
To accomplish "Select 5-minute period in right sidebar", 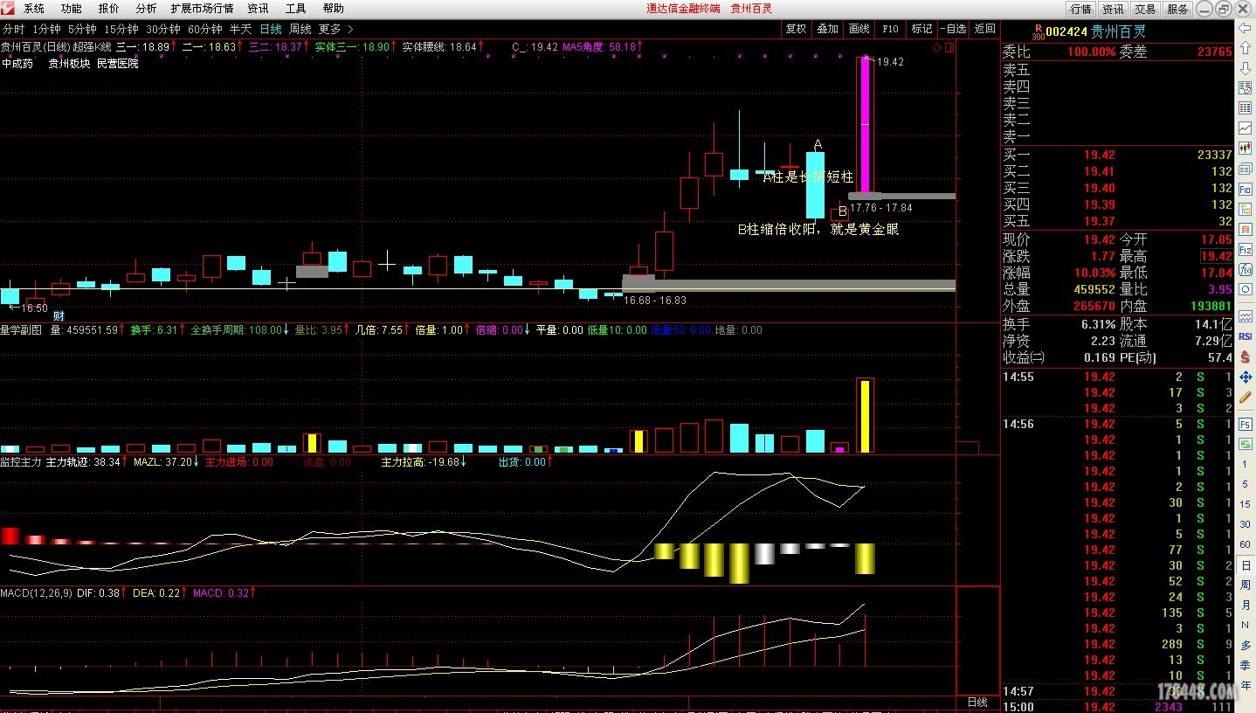I will pos(1245,486).
